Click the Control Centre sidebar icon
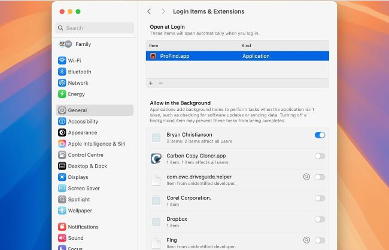Image resolution: width=389 pixels, height=250 pixels. point(62,155)
